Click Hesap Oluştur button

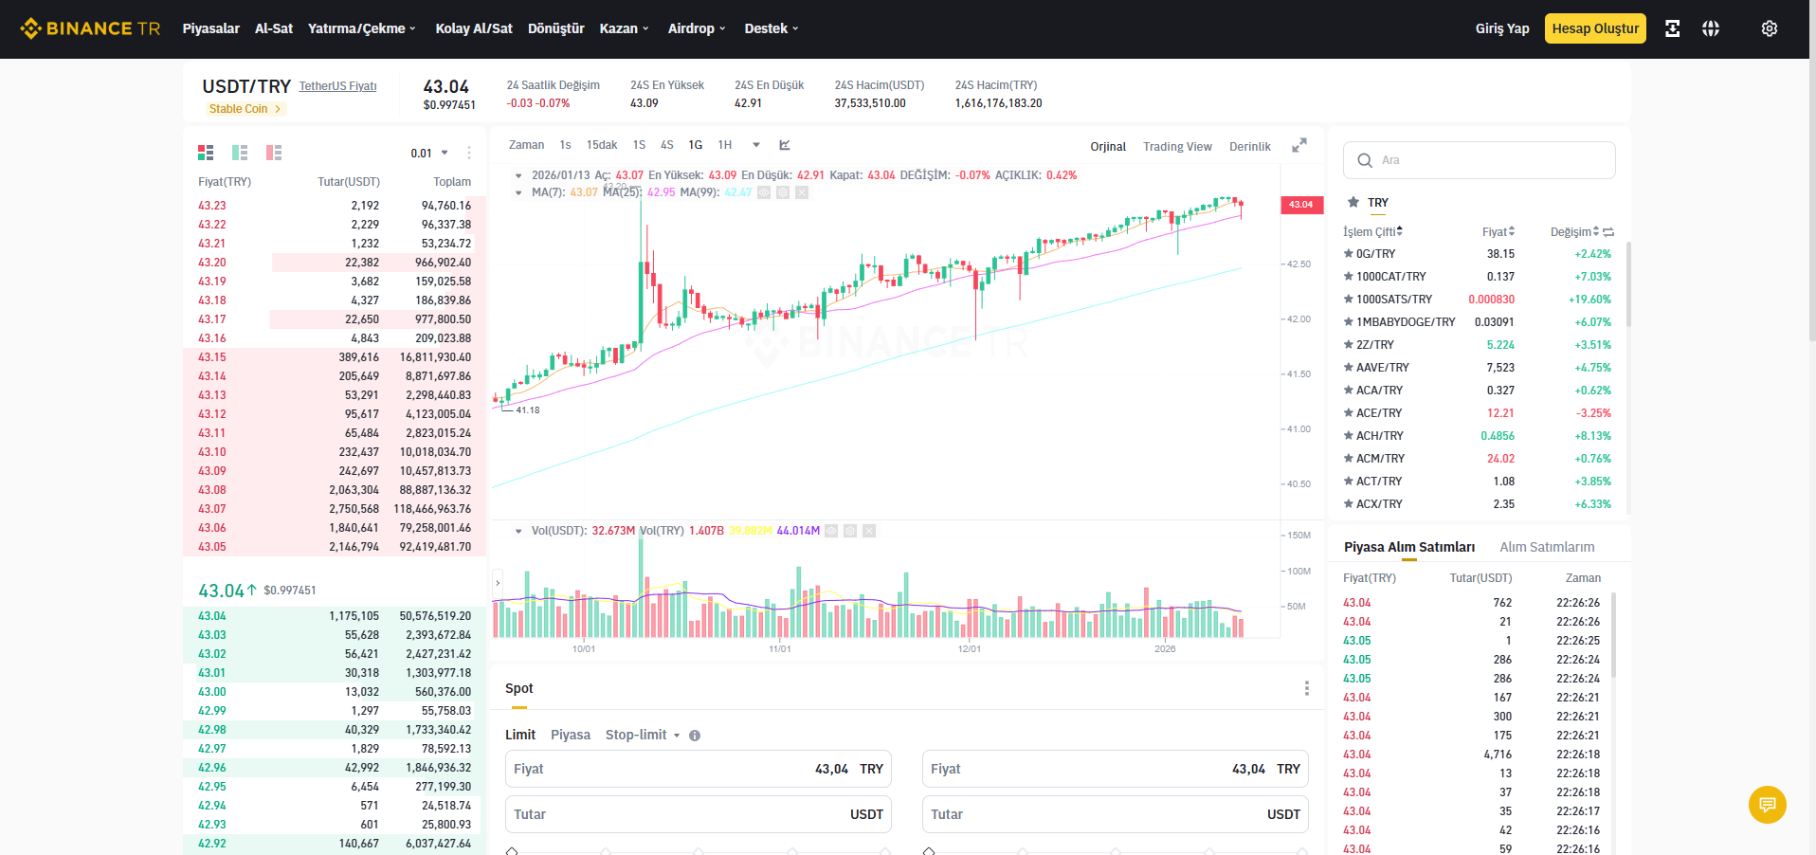click(x=1595, y=28)
